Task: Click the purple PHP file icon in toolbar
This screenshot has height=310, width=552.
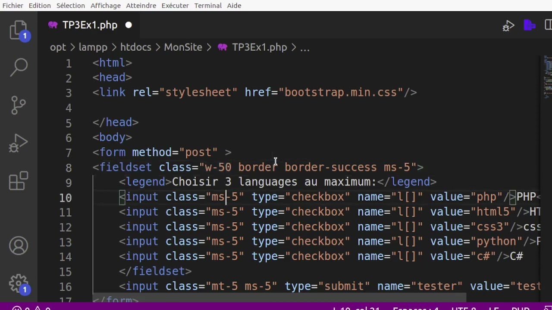Action: [x=529, y=25]
